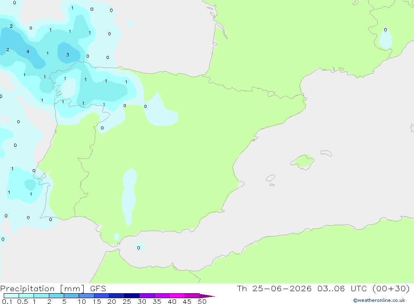Click the '35' legend scale label

click(x=157, y=302)
